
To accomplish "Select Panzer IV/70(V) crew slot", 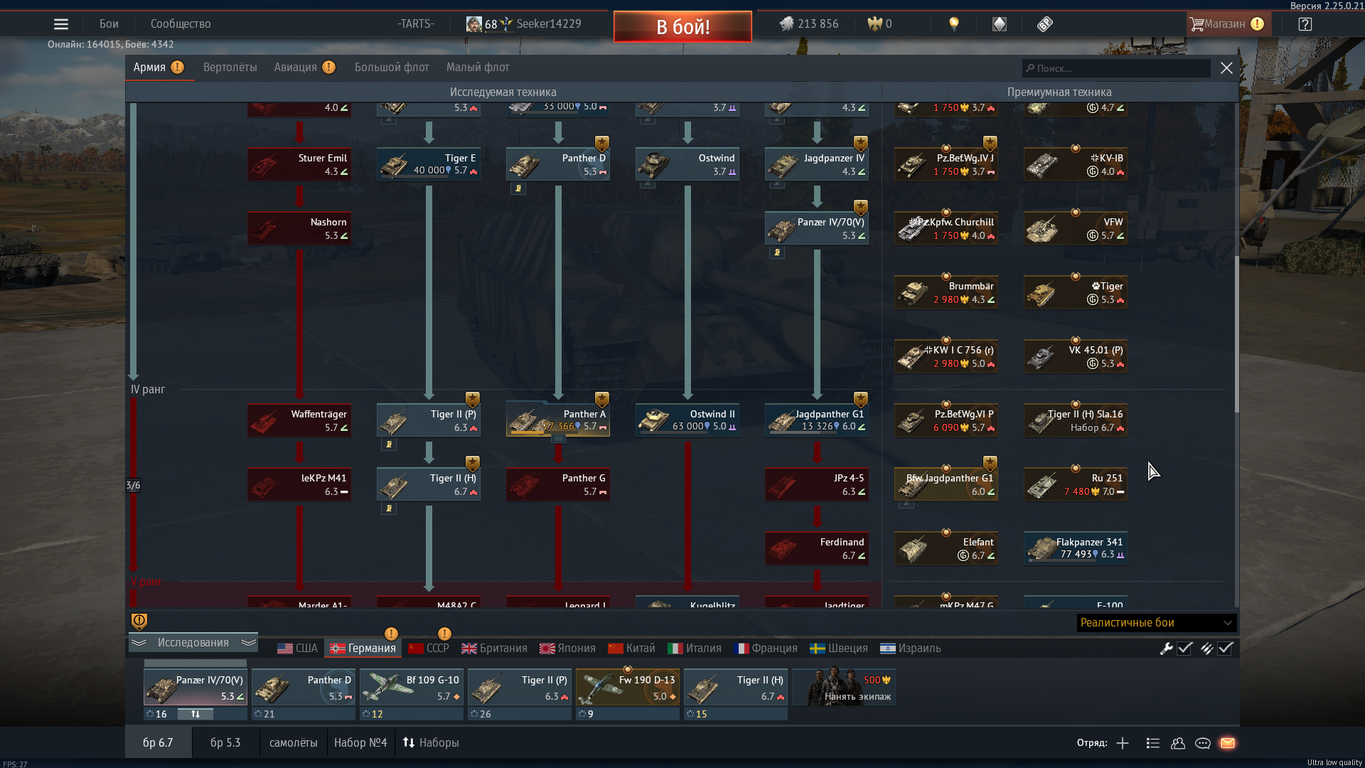I will click(x=195, y=688).
